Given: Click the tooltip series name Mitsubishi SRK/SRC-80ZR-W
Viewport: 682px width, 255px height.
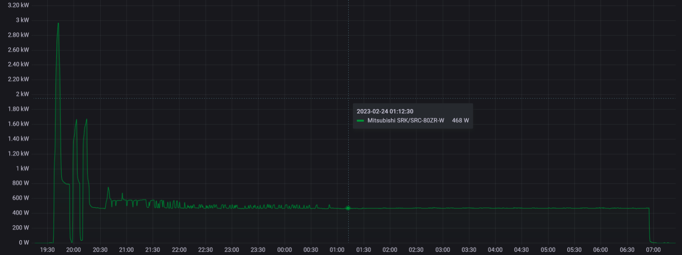Looking at the screenshot, I should (x=406, y=120).
